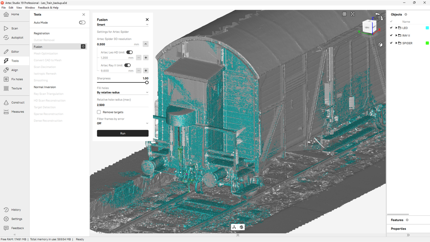Click the Relative hole radius input field

[x=123, y=105]
